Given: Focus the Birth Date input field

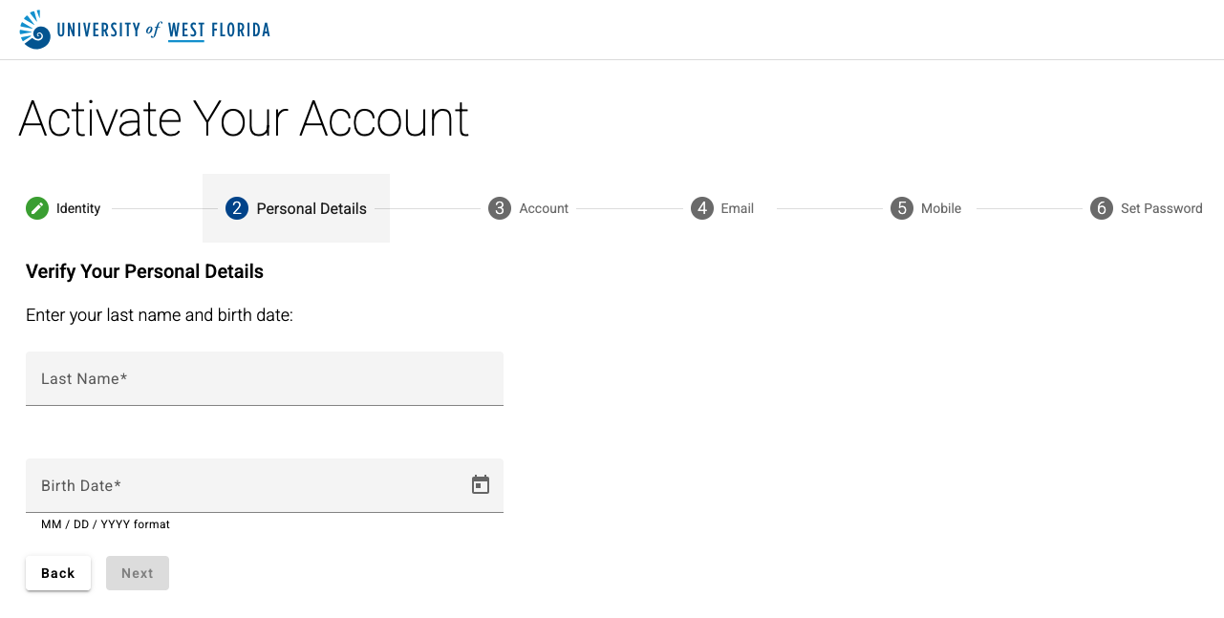Looking at the screenshot, I should click(265, 485).
